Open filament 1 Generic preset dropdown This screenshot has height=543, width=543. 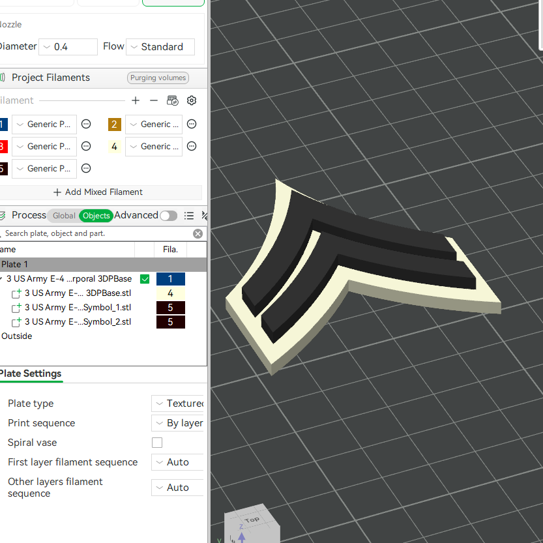point(44,125)
